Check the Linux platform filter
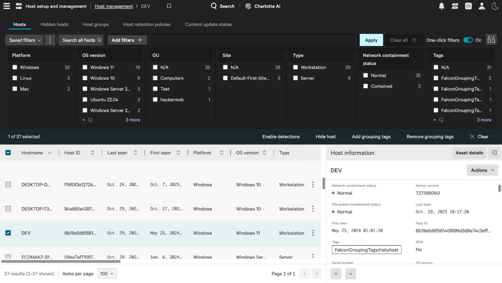This screenshot has height=283, width=502. coord(15,78)
